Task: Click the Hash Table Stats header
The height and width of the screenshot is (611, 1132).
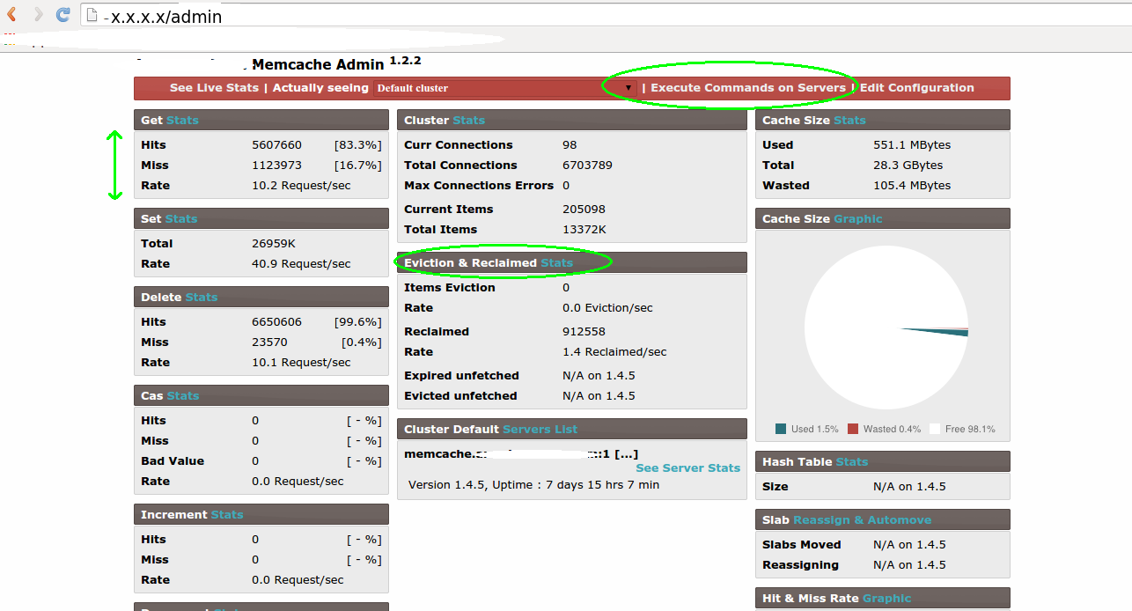Action: [883, 461]
